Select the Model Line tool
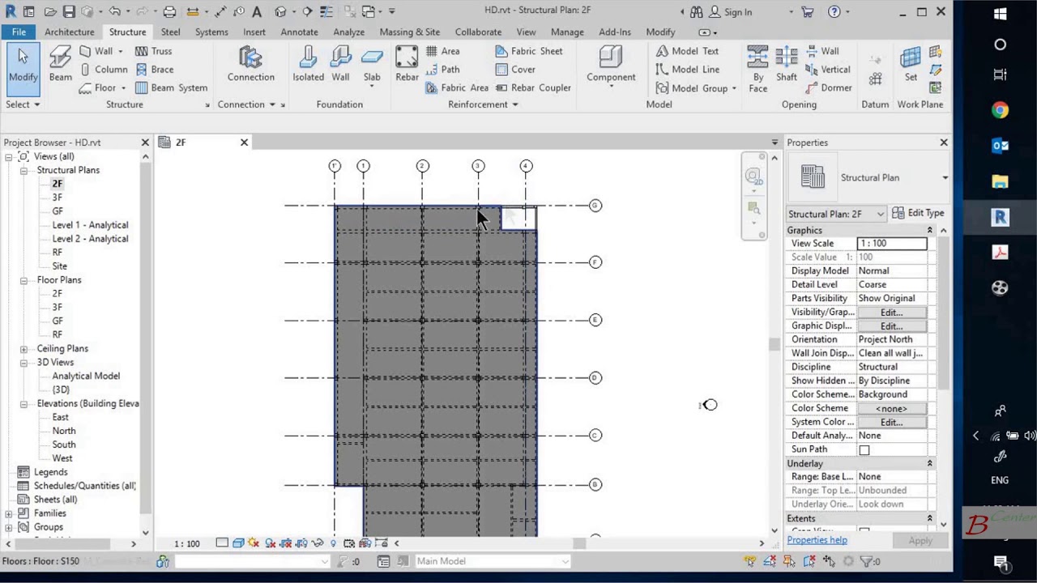Viewport: 1037px width, 583px height. (x=687, y=70)
